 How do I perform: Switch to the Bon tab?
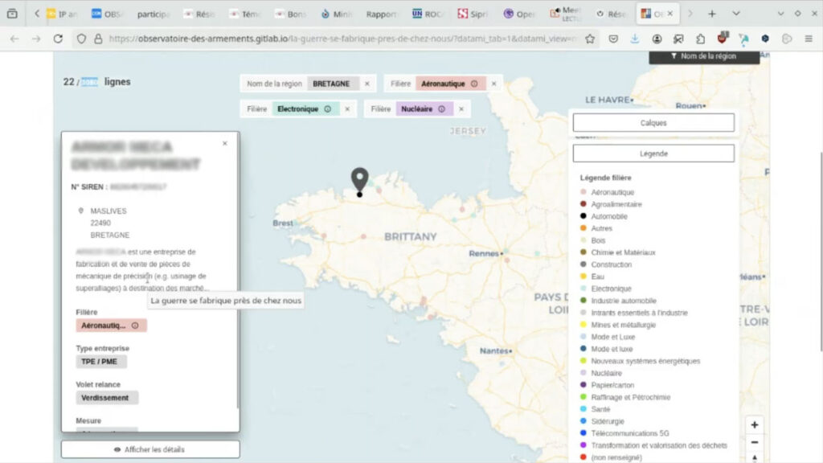pyautogui.click(x=290, y=14)
